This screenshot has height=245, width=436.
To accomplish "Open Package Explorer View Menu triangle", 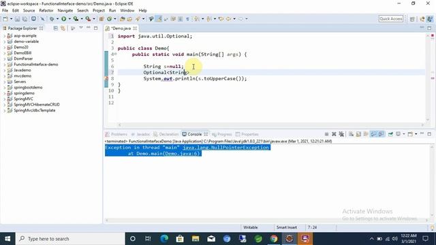I will pos(81,28).
